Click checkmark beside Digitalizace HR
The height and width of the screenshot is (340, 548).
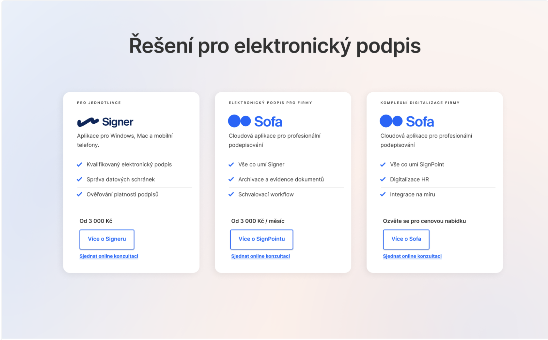(x=383, y=179)
